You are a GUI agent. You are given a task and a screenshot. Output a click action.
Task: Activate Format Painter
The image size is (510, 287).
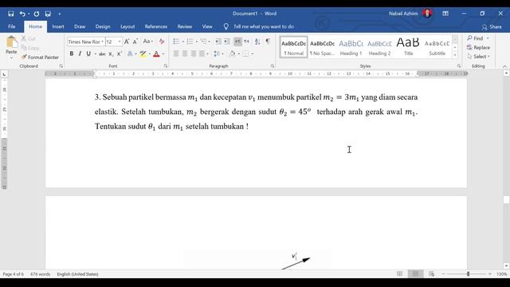(x=40, y=57)
